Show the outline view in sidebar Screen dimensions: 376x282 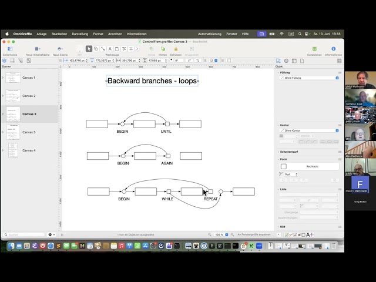click(x=21, y=61)
